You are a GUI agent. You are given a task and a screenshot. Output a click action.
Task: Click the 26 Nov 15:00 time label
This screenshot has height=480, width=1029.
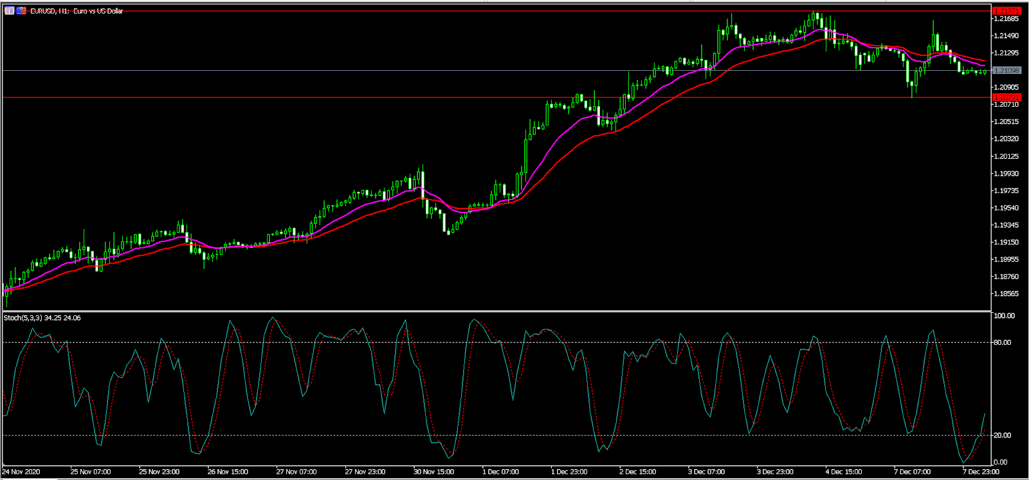pyautogui.click(x=228, y=472)
